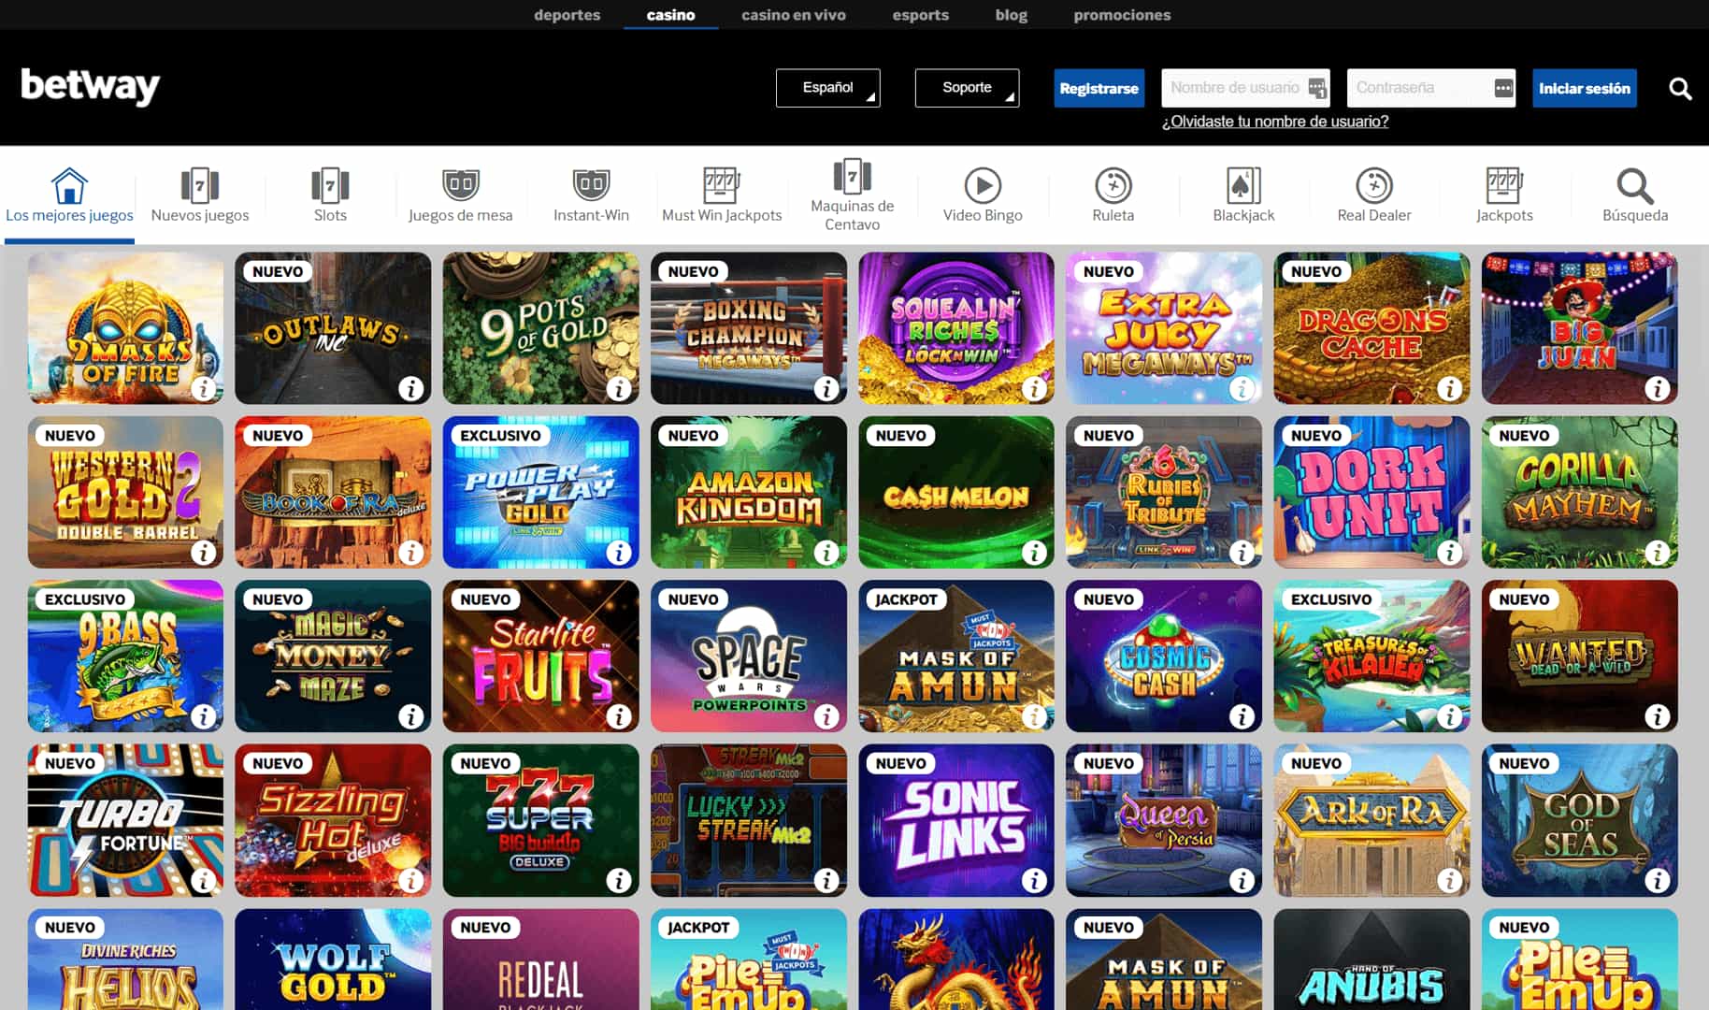Screen dimensions: 1709x1010
Task: Launch Dork Unit game thumbnail
Action: coord(1371,492)
